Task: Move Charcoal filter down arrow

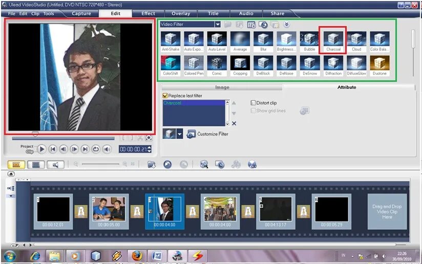Action: (234, 113)
